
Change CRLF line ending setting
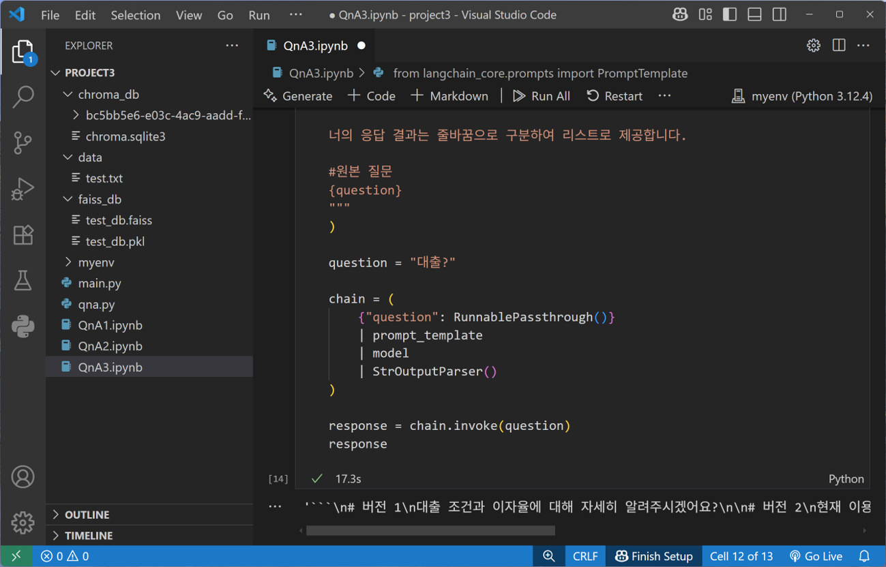[585, 556]
